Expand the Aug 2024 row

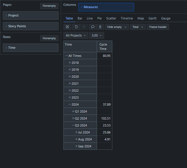(76, 139)
